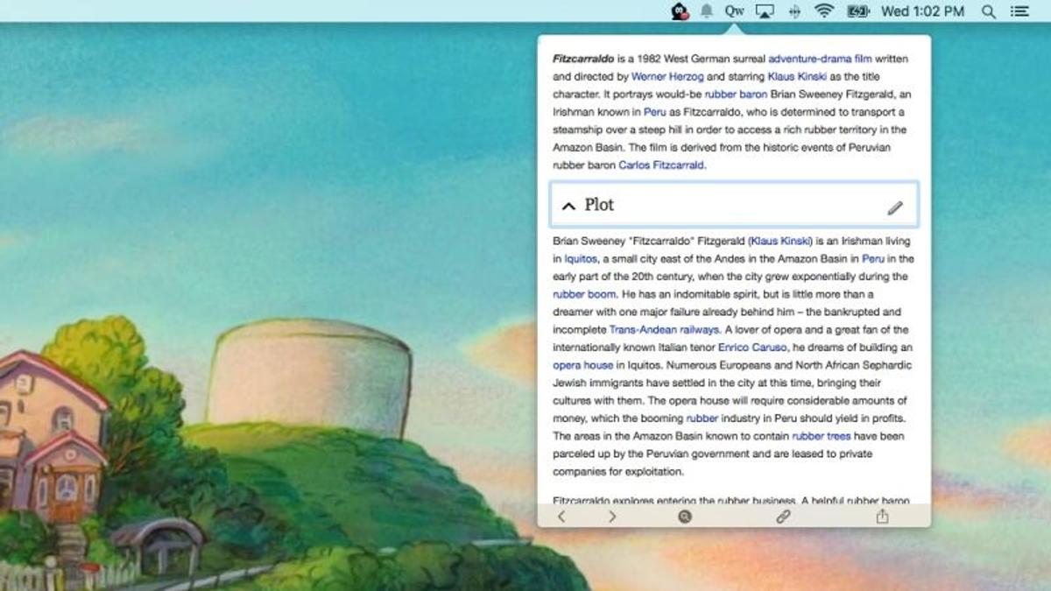Open the Carlos Fitzcarrald link
Image resolution: width=1051 pixels, height=591 pixels.
click(x=661, y=165)
